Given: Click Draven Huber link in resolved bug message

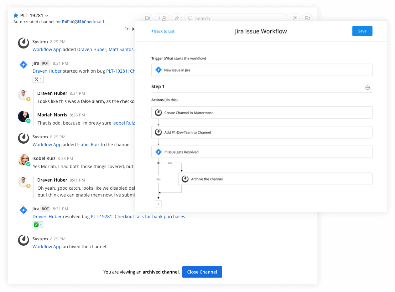Looking at the screenshot, I should [x=47, y=217].
